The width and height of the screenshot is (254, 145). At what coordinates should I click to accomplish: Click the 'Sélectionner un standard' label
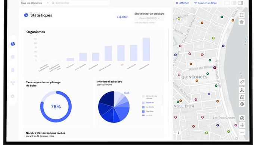[149, 14]
